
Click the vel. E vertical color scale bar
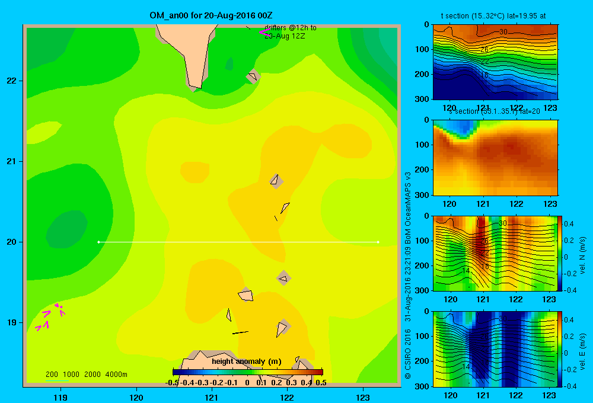click(x=560, y=349)
